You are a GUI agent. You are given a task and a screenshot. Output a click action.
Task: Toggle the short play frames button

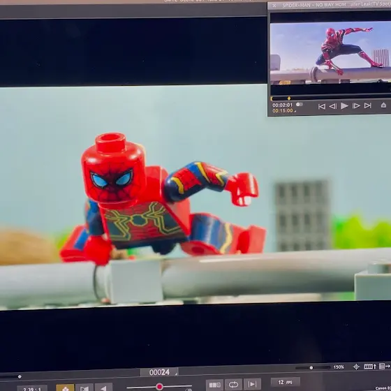click(x=214, y=385)
